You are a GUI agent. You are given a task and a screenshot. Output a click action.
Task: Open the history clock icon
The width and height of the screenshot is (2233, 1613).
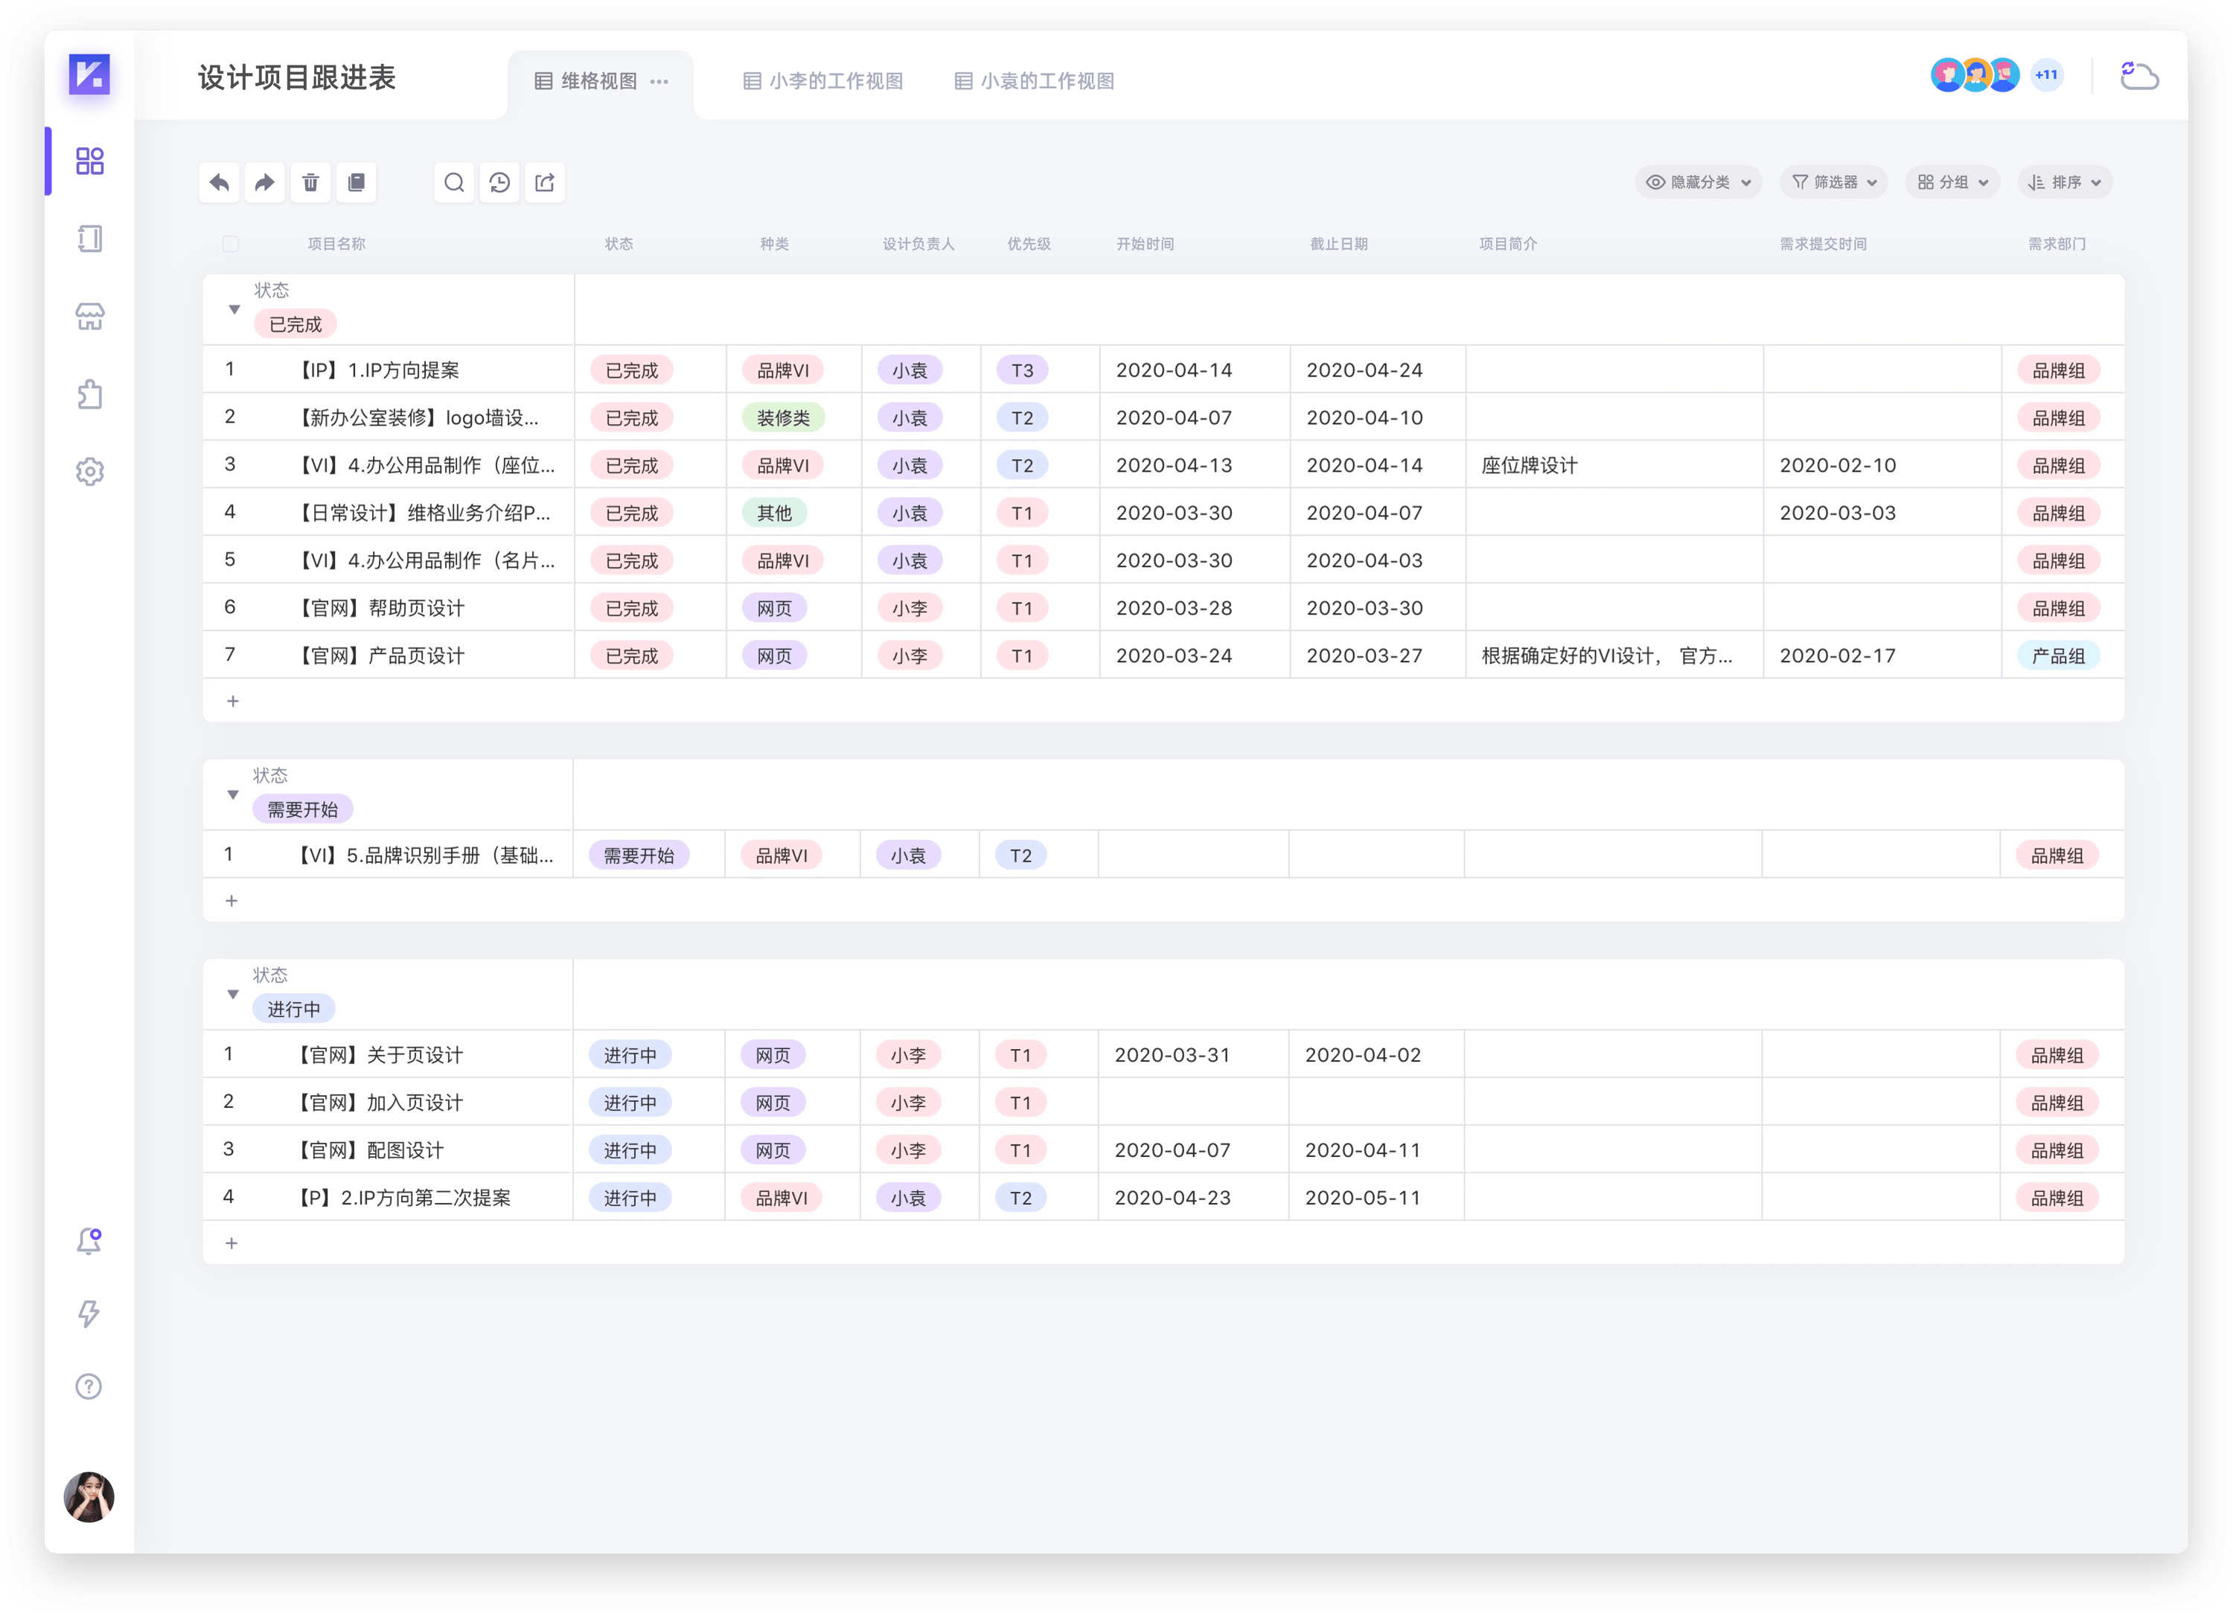pos(499,182)
